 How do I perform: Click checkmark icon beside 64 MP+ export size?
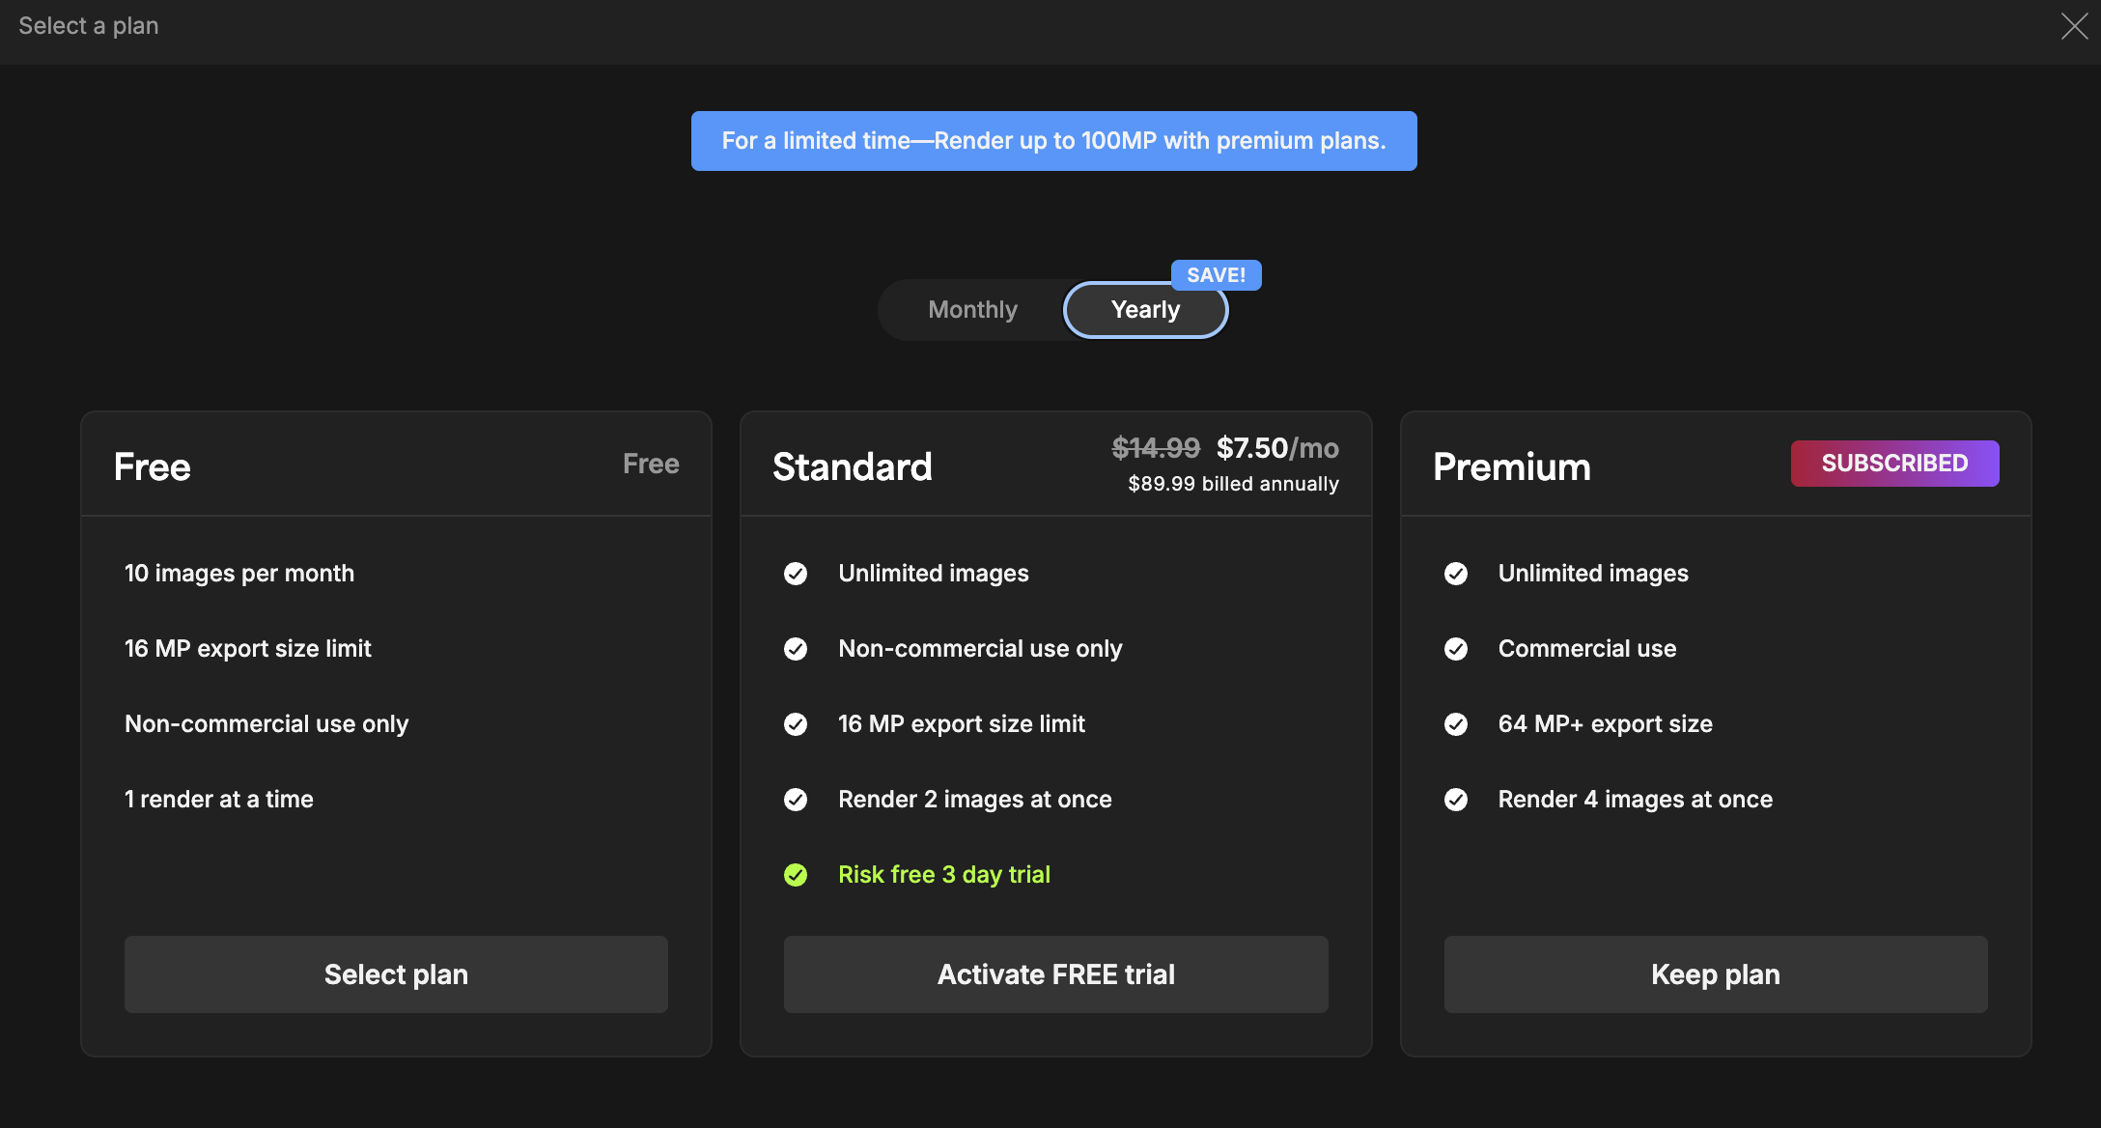(1456, 724)
